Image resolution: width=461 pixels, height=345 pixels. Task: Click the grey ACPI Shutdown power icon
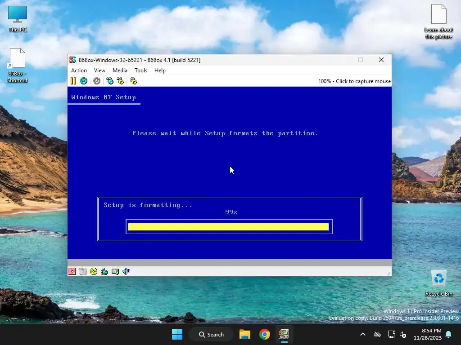point(97,81)
